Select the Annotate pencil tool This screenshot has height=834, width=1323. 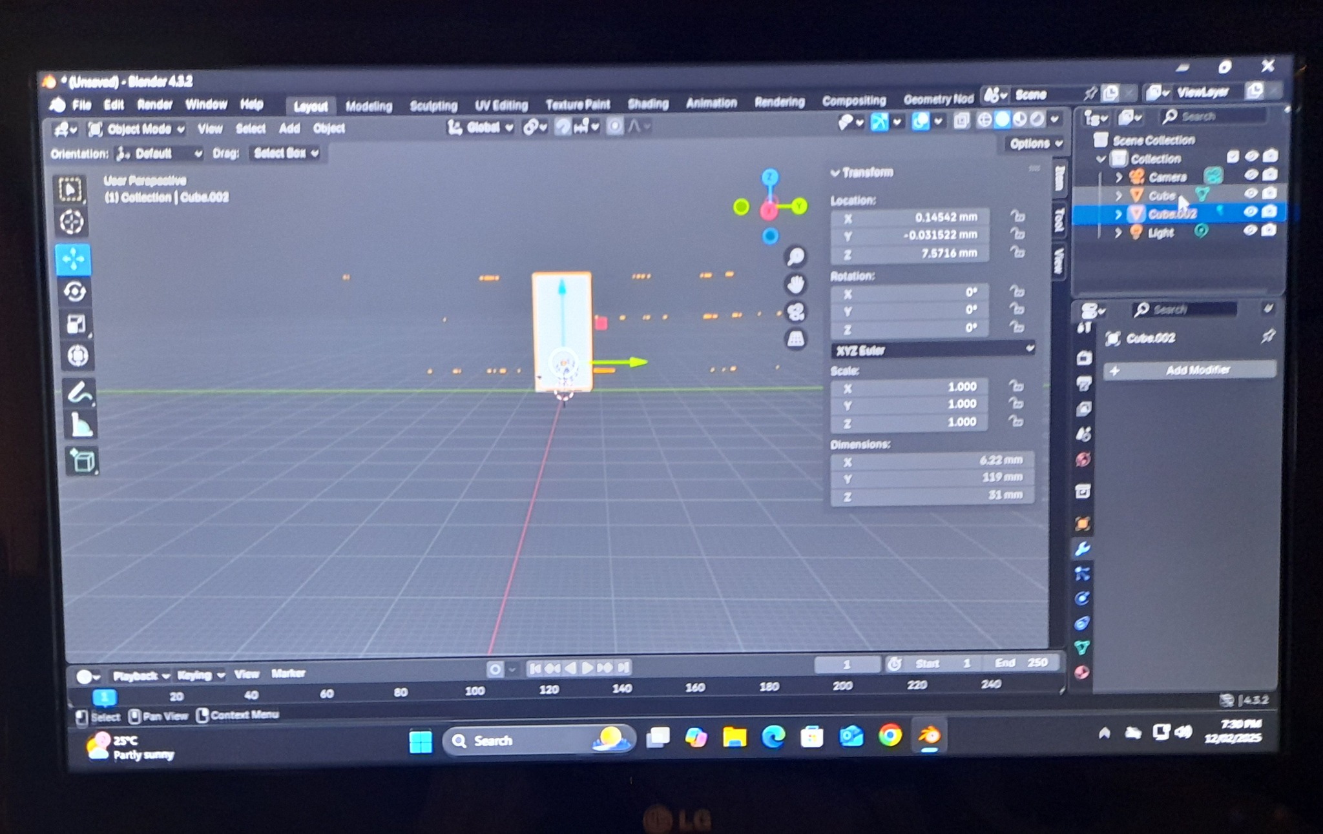point(80,392)
